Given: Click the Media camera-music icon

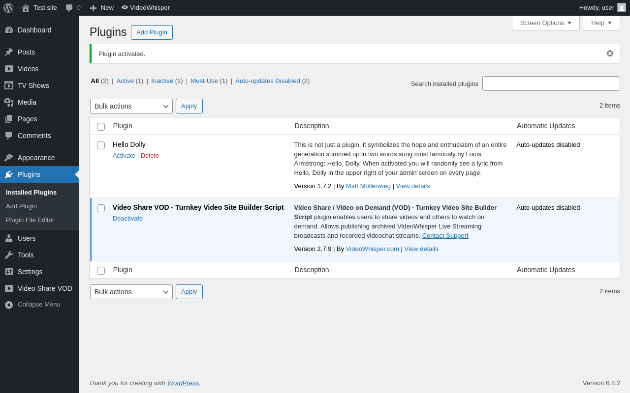Looking at the screenshot, I should click(x=9, y=102).
